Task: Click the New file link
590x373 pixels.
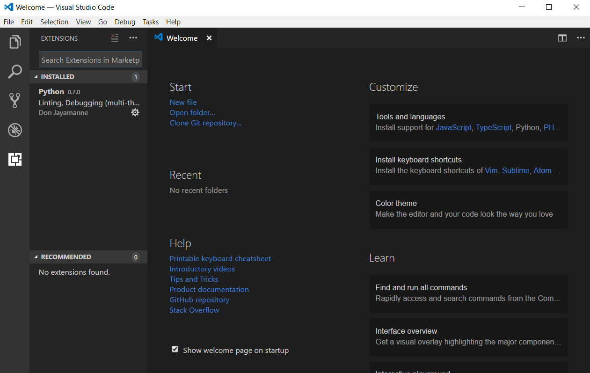Action: (183, 102)
